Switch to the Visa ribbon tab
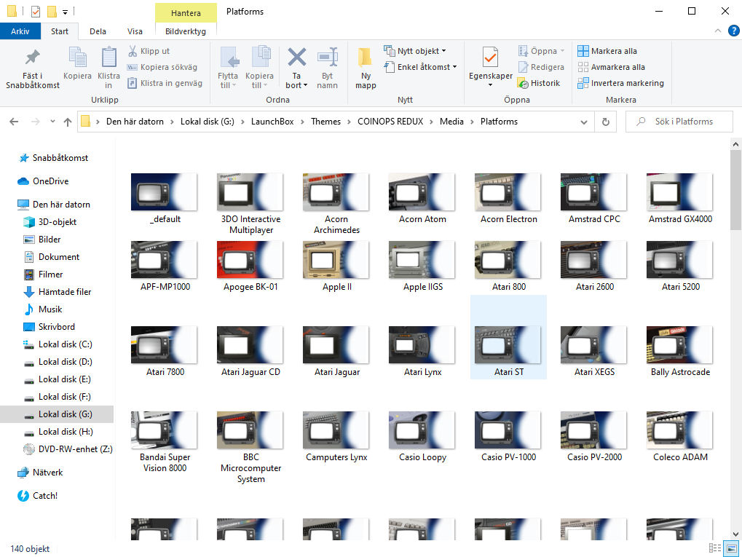The width and height of the screenshot is (742, 557). (135, 31)
